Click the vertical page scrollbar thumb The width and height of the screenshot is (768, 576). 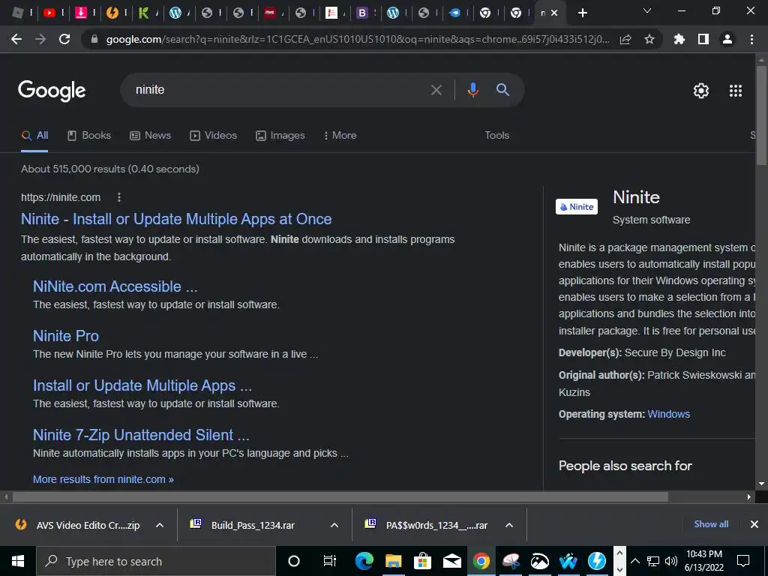pos(762,115)
